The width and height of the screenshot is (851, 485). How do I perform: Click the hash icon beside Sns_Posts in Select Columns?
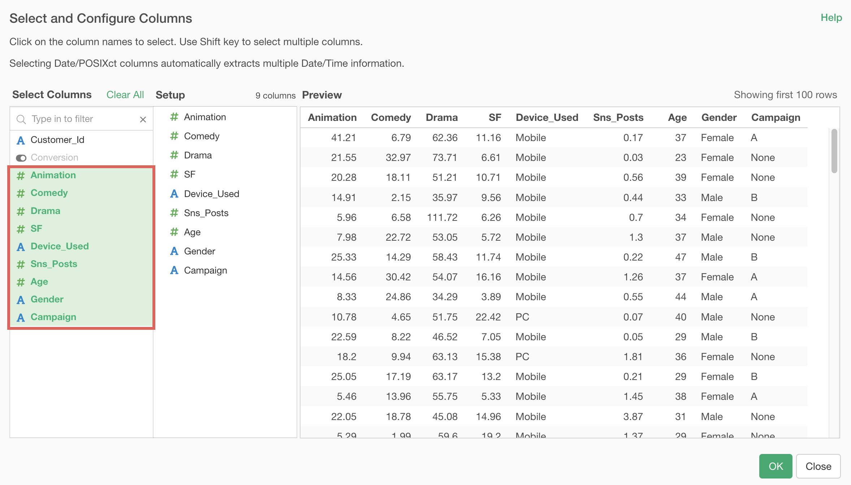pyautogui.click(x=21, y=265)
